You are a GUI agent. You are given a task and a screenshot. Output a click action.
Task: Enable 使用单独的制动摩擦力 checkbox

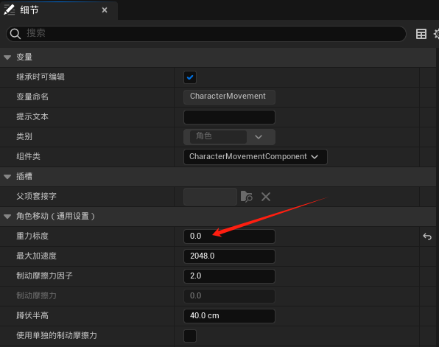[x=190, y=336]
